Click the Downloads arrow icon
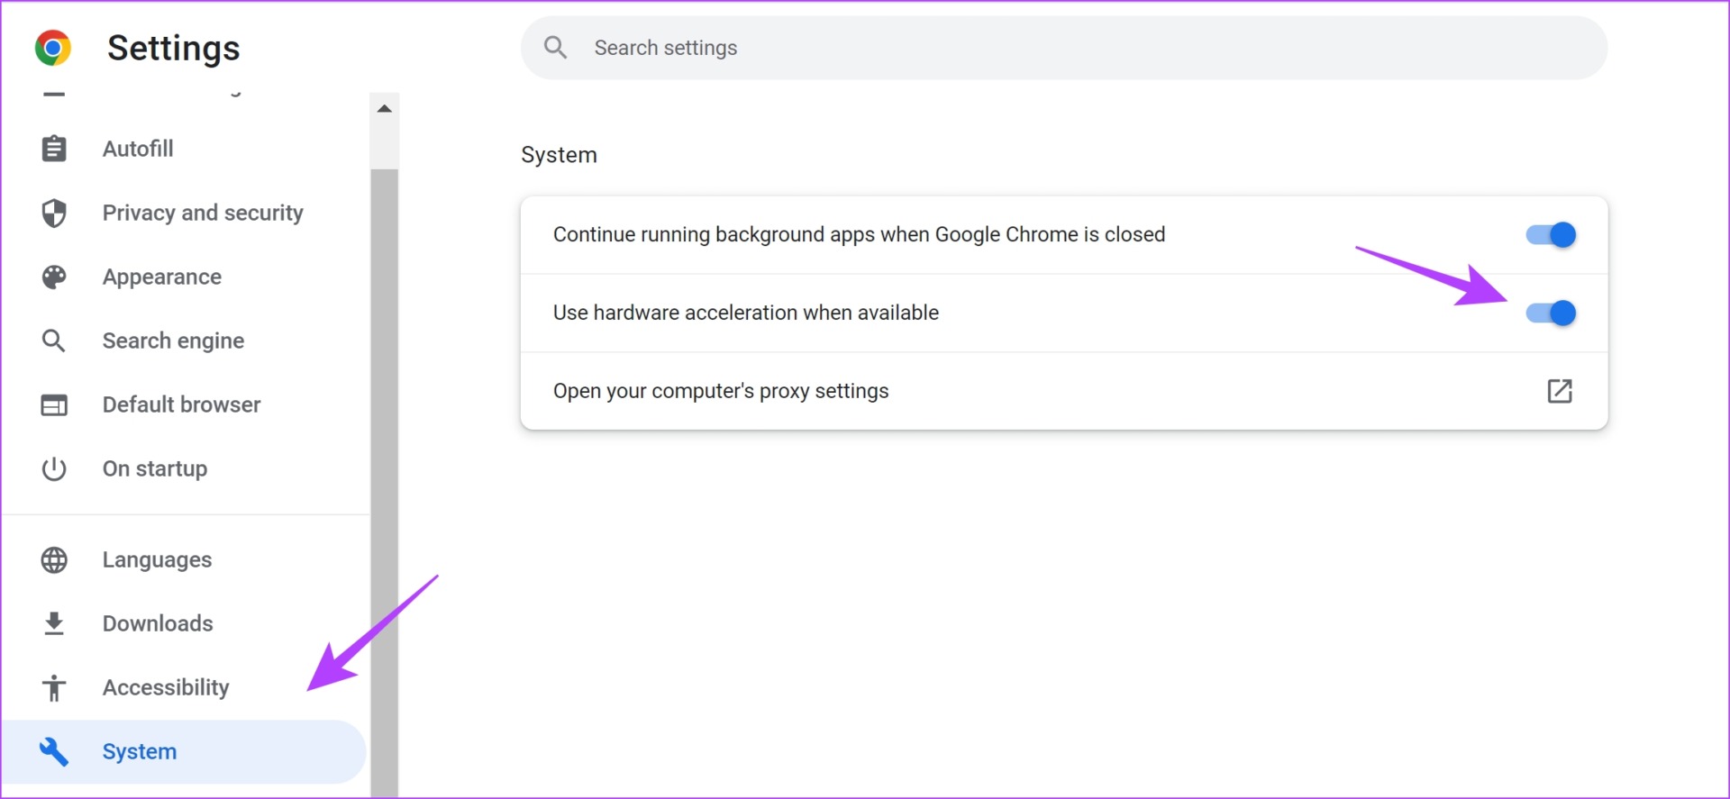The height and width of the screenshot is (799, 1730). 54,623
